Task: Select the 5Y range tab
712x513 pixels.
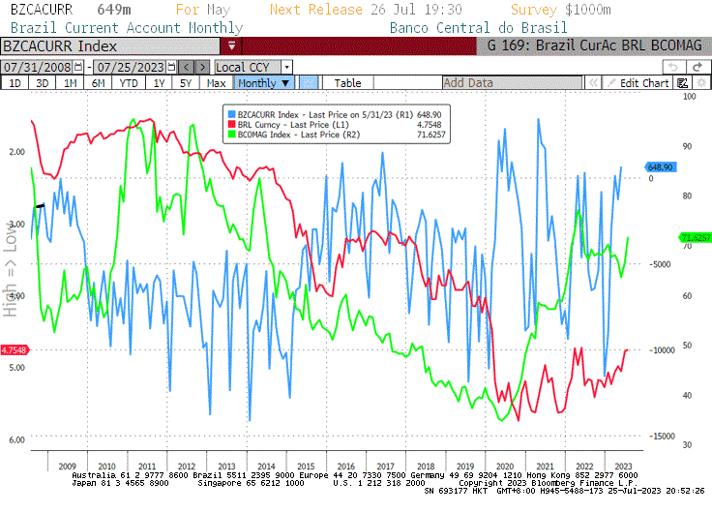Action: point(186,83)
